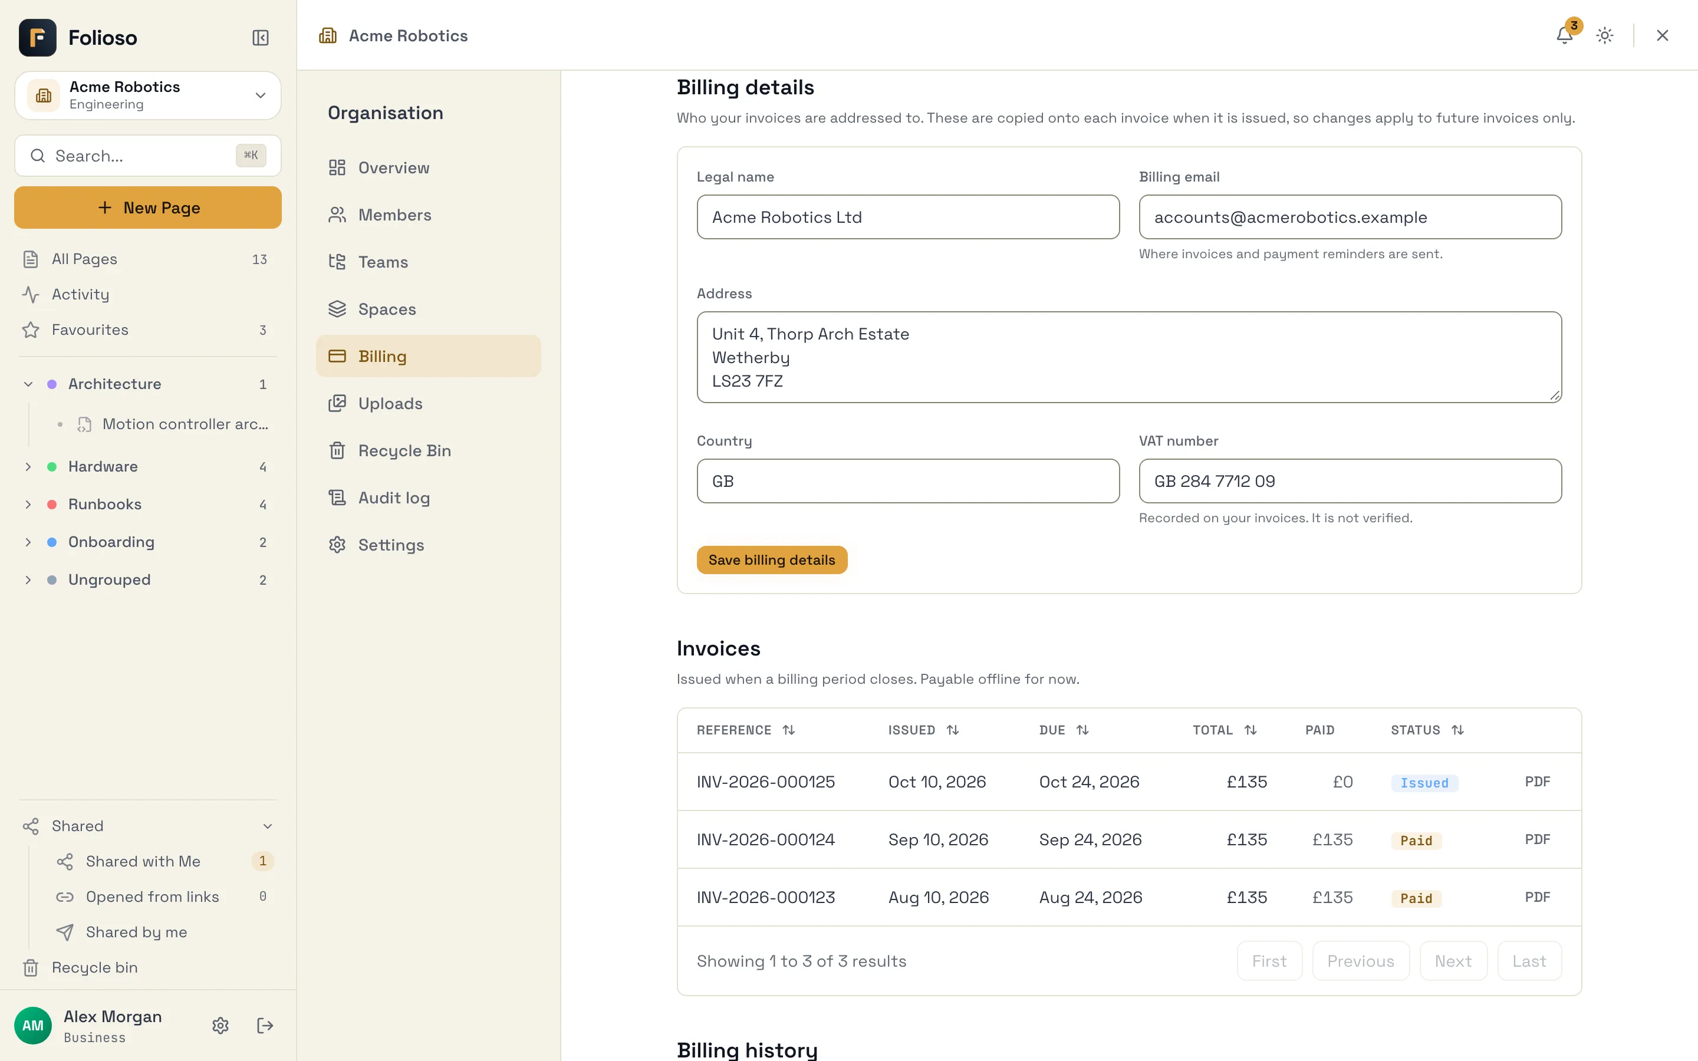Open the notifications bell
The height and width of the screenshot is (1061, 1698).
(x=1564, y=35)
